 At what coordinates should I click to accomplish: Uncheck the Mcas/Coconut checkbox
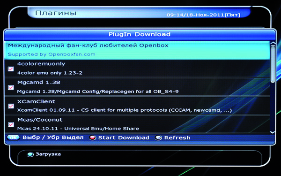[11, 124]
